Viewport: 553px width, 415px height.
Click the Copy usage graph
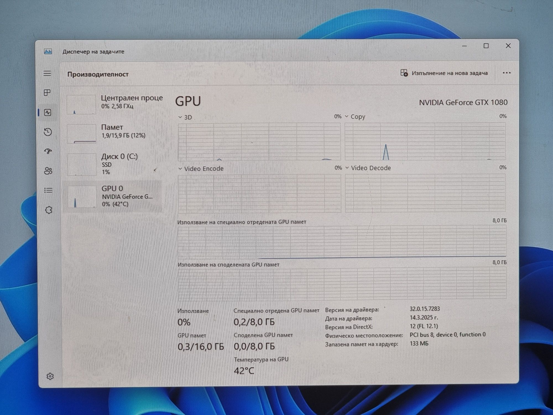pos(425,141)
